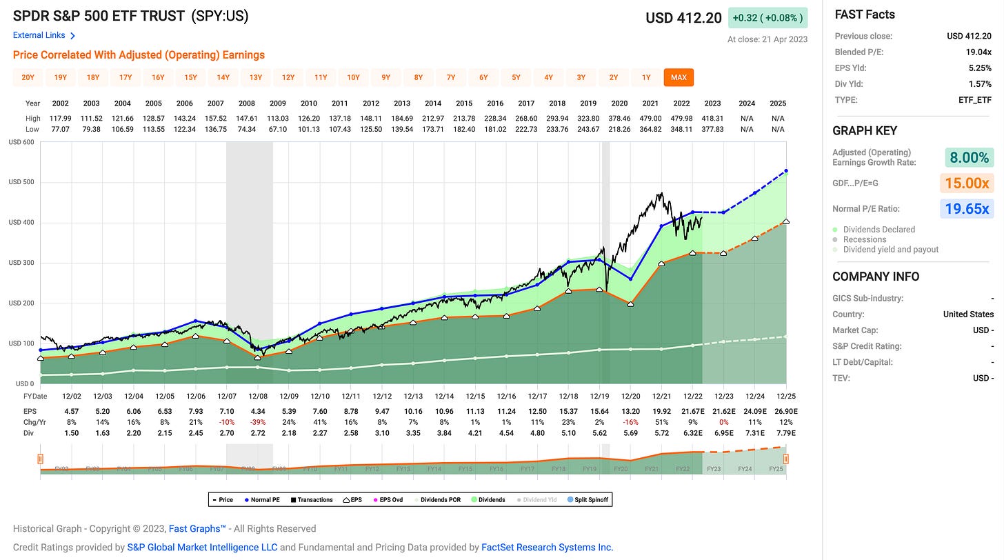This screenshot has height=560, width=1004.
Task: Select the 2Y time range button
Action: 614,77
